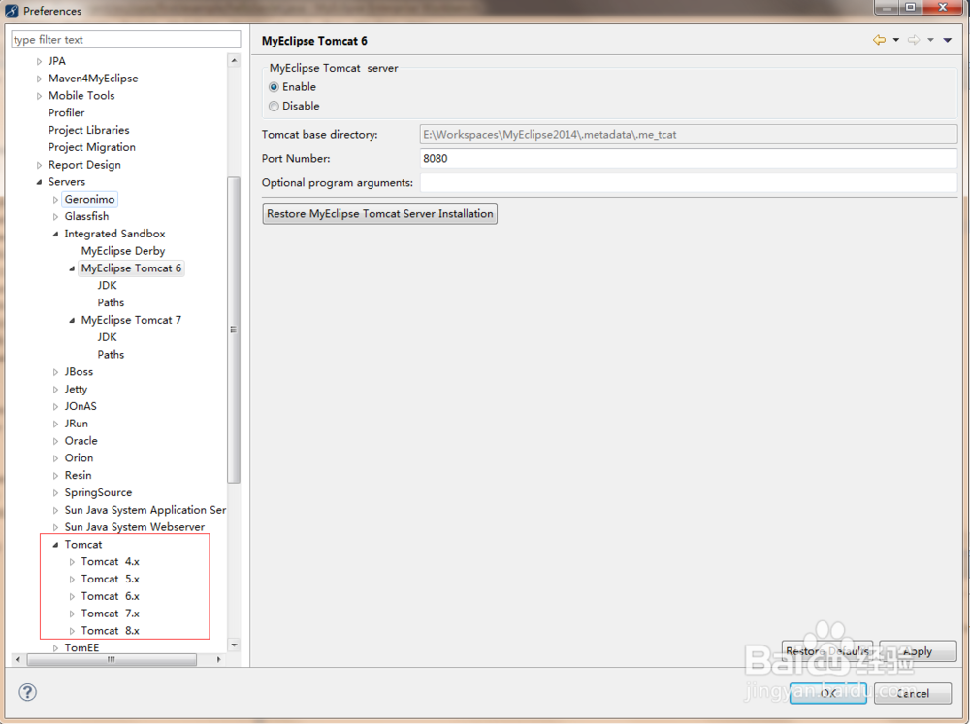The height and width of the screenshot is (724, 970).
Task: Click the tree scroll down arrow
Action: (234, 645)
